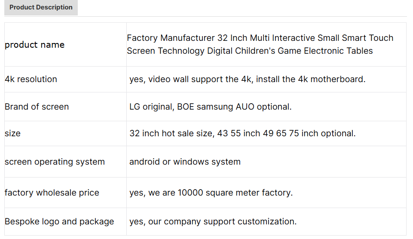Click the '4k motherboard' text

pos(332,80)
